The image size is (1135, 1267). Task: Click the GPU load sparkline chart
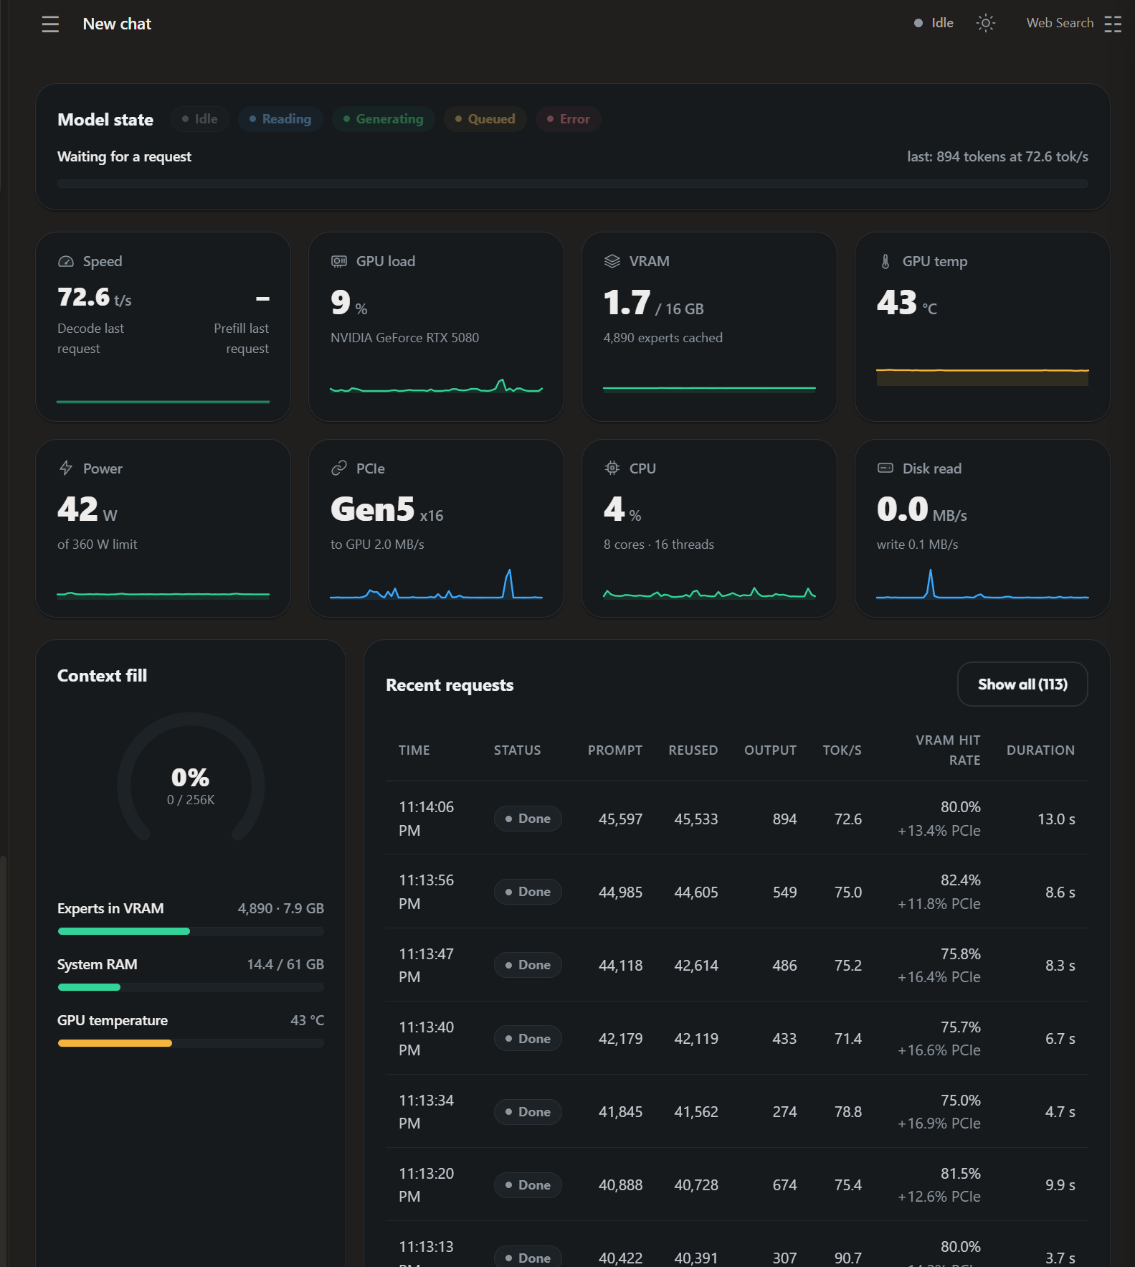click(x=436, y=386)
